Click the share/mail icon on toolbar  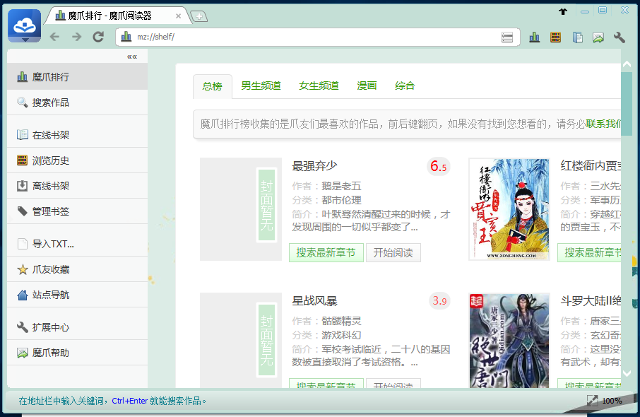point(597,36)
